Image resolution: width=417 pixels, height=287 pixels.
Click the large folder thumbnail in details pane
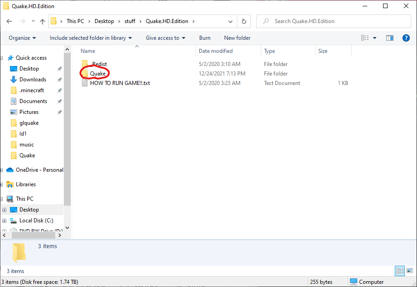19,253
